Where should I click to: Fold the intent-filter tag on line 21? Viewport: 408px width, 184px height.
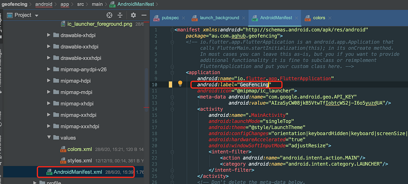(x=172, y=152)
